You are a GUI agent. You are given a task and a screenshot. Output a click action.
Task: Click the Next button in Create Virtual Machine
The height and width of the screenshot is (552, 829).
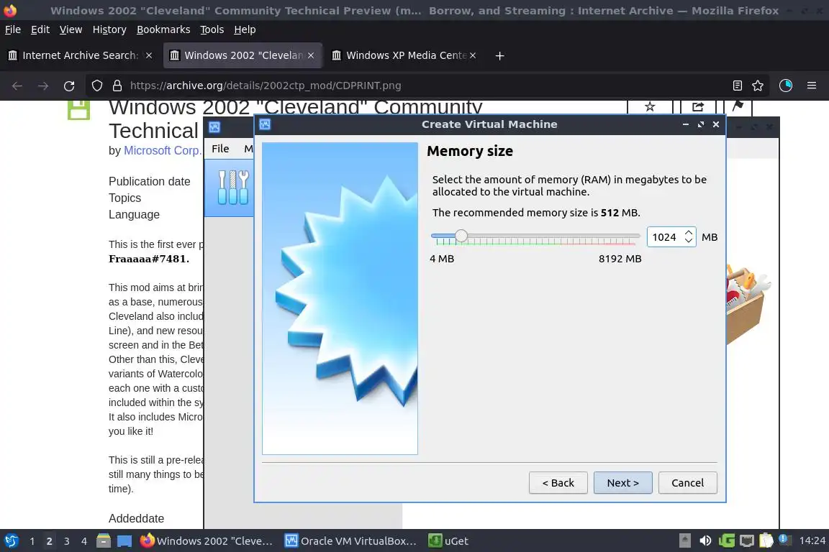click(622, 483)
